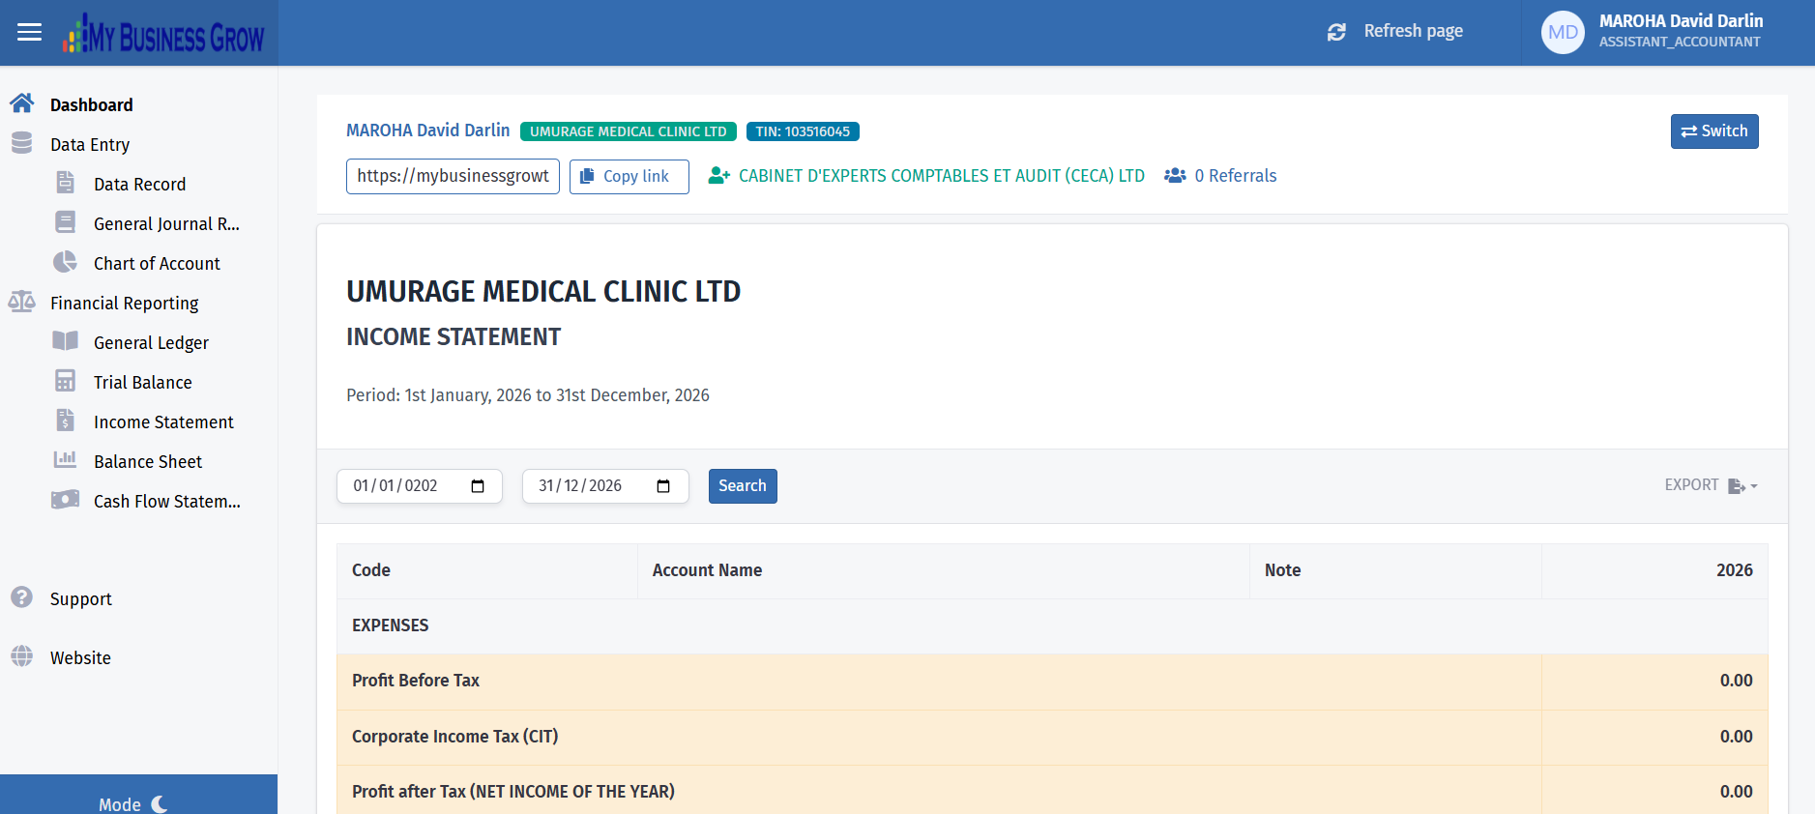This screenshot has height=814, width=1815.
Task: Click the Refresh page icon
Action: (x=1336, y=32)
